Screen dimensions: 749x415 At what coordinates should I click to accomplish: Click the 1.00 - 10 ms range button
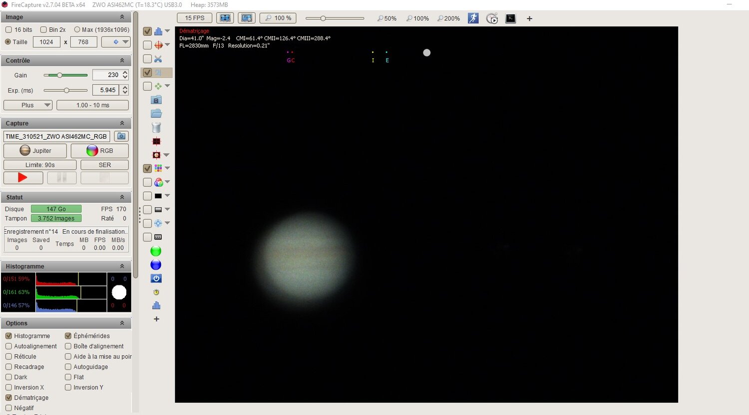[93, 105]
